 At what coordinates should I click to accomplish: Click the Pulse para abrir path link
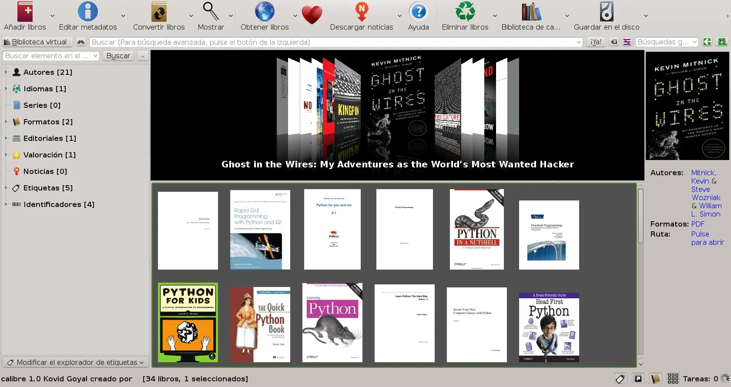click(x=708, y=238)
